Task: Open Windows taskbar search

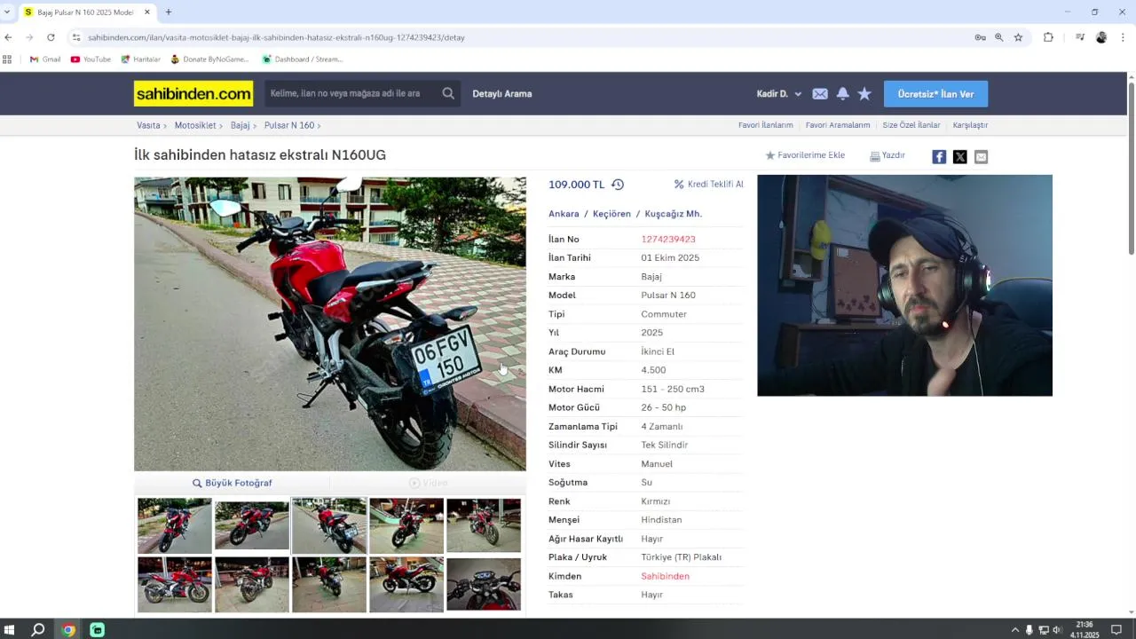Action: click(x=38, y=630)
